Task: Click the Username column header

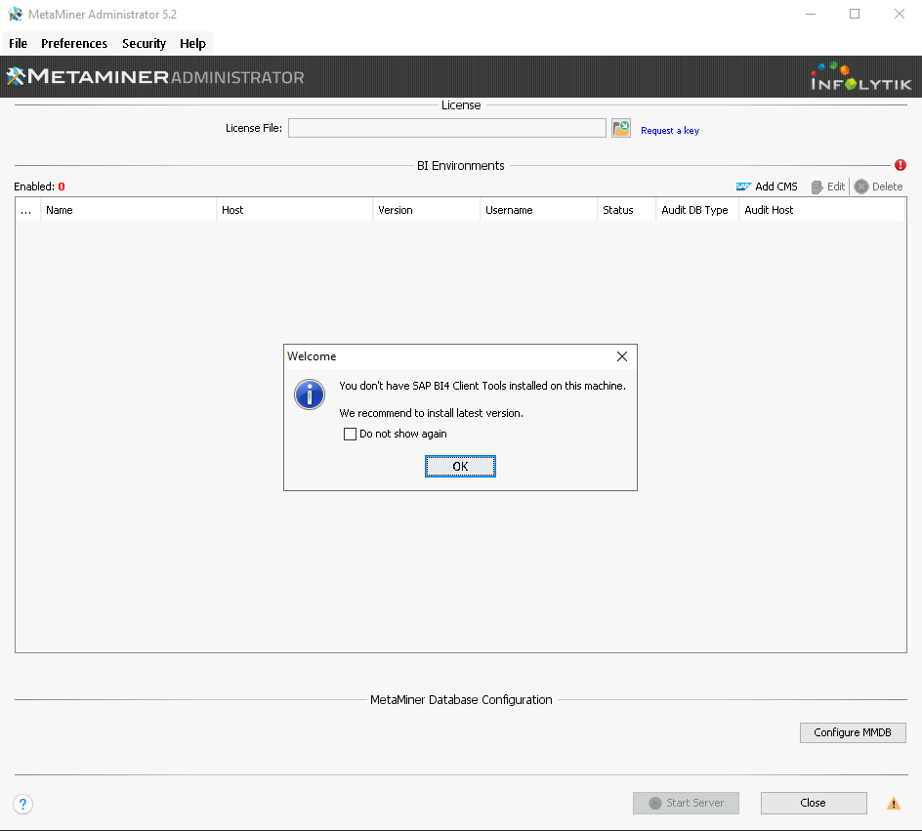Action: coord(538,210)
